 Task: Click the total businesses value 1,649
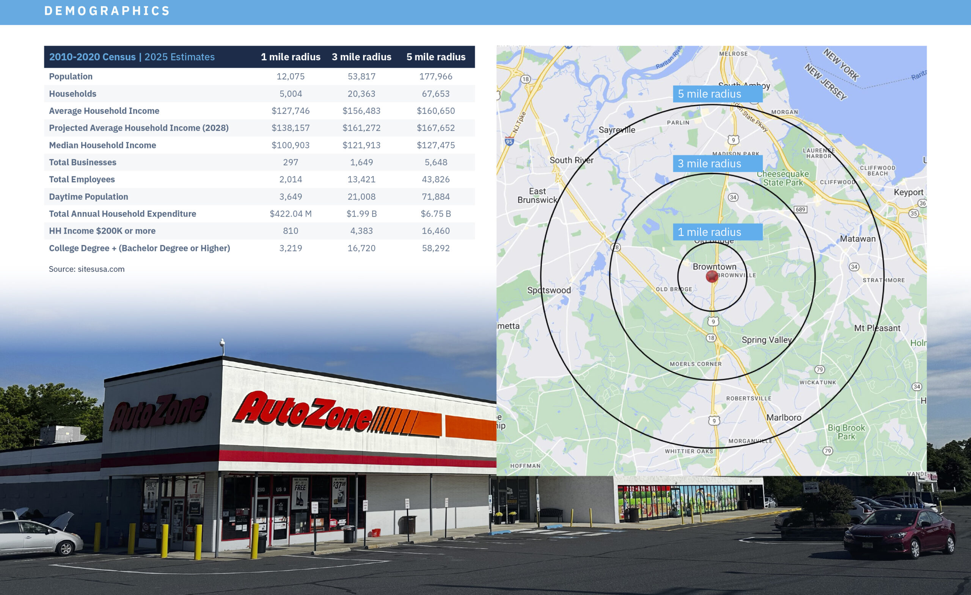[x=361, y=162]
